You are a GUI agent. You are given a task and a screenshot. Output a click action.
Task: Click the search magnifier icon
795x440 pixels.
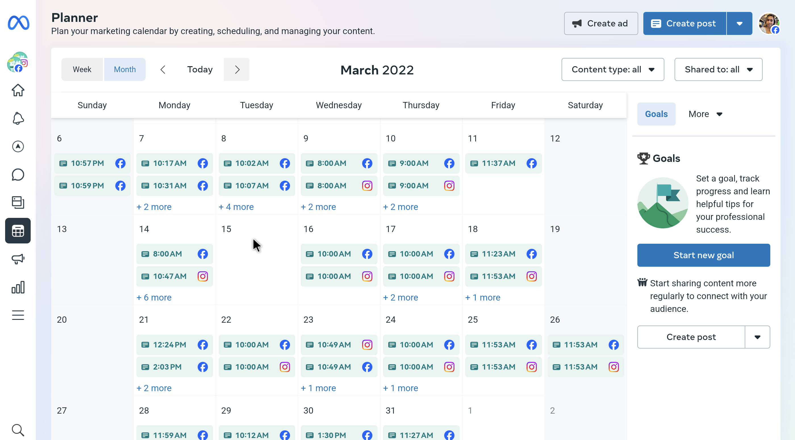click(18, 430)
